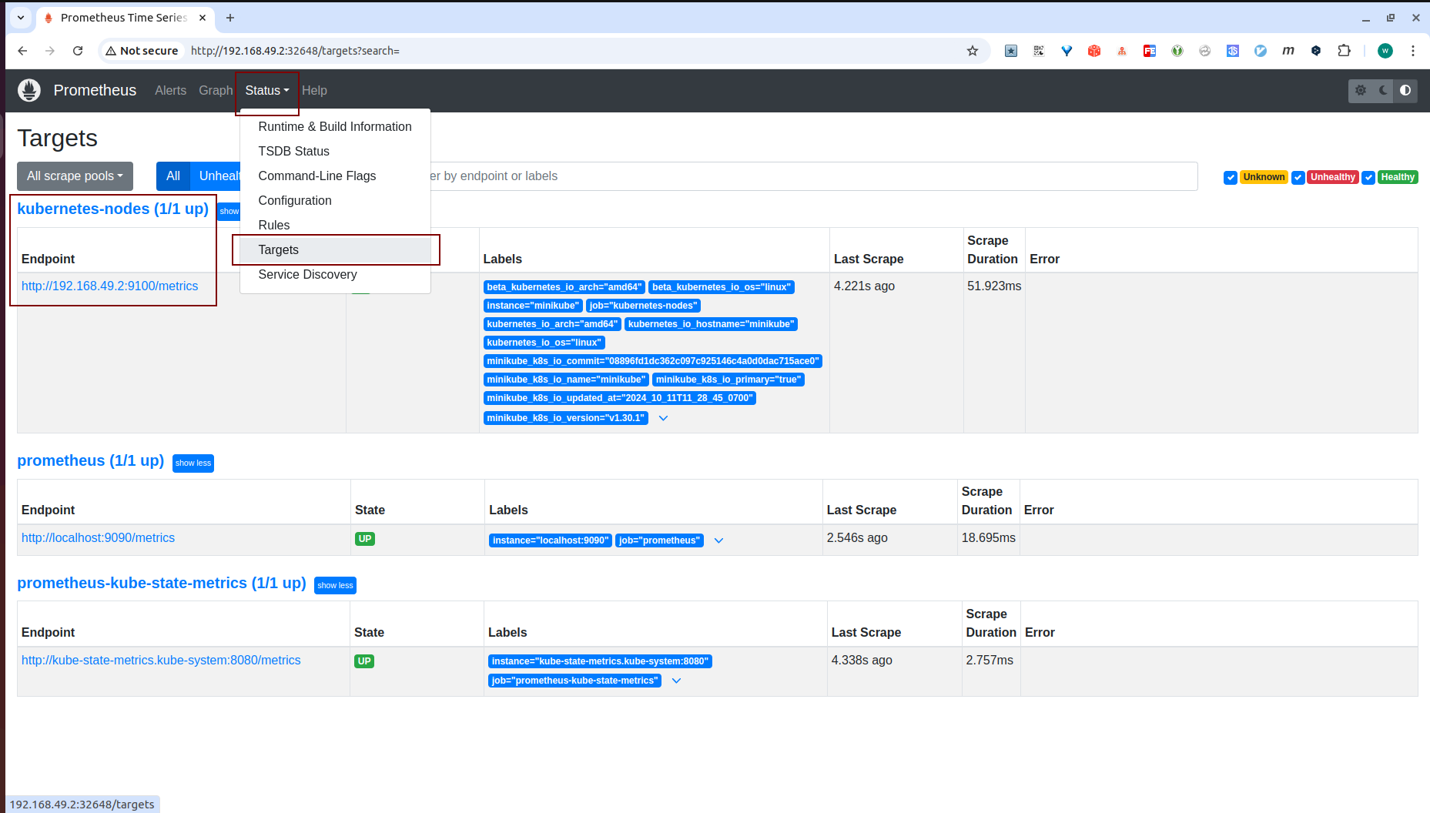Toggle the Unhealthy state checkbox

coord(1298,178)
